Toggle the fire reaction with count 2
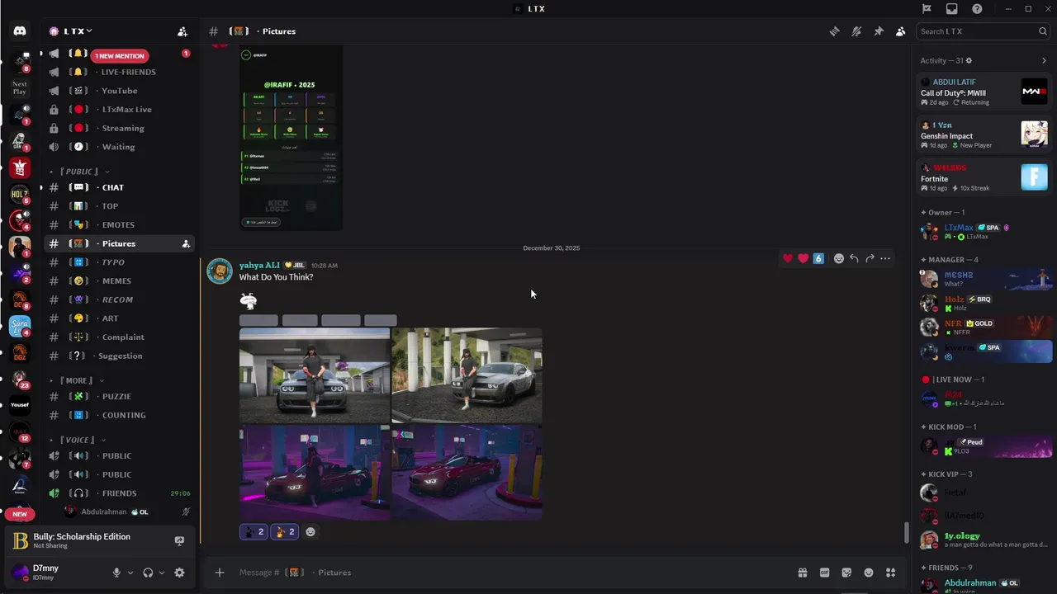 285,532
